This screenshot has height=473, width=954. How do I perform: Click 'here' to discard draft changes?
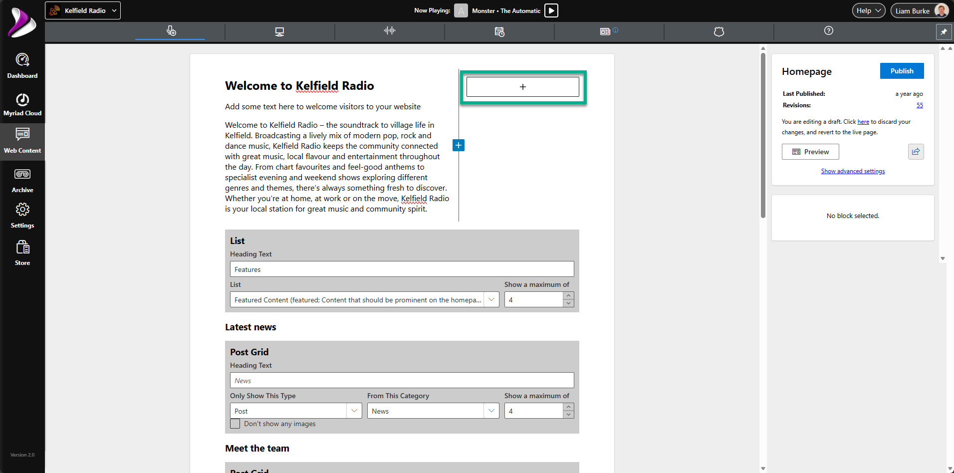coord(863,122)
